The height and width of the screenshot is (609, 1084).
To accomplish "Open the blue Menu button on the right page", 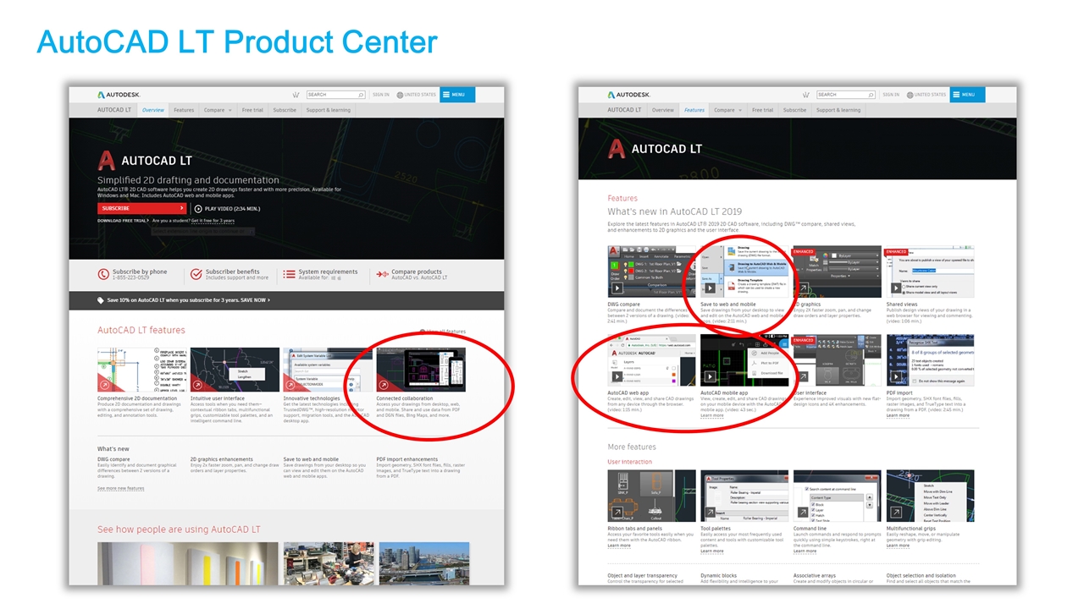I will 967,95.
